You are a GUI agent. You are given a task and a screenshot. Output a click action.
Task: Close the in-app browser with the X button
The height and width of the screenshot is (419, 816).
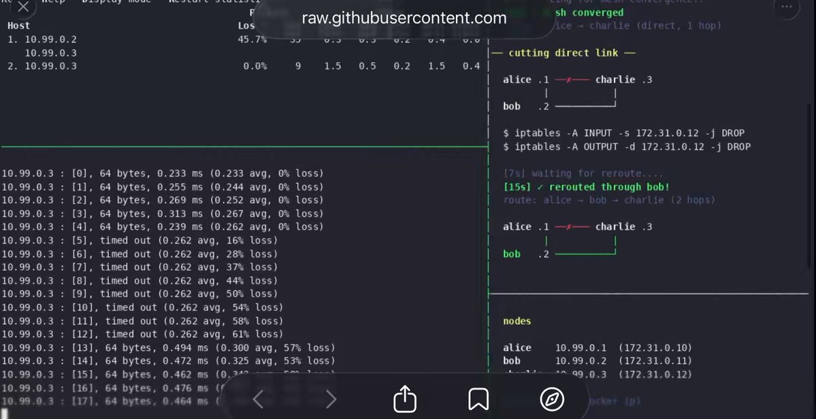23,7
